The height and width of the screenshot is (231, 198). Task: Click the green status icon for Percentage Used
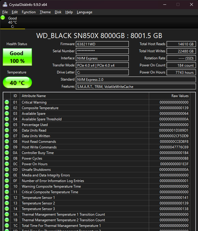point(7,124)
